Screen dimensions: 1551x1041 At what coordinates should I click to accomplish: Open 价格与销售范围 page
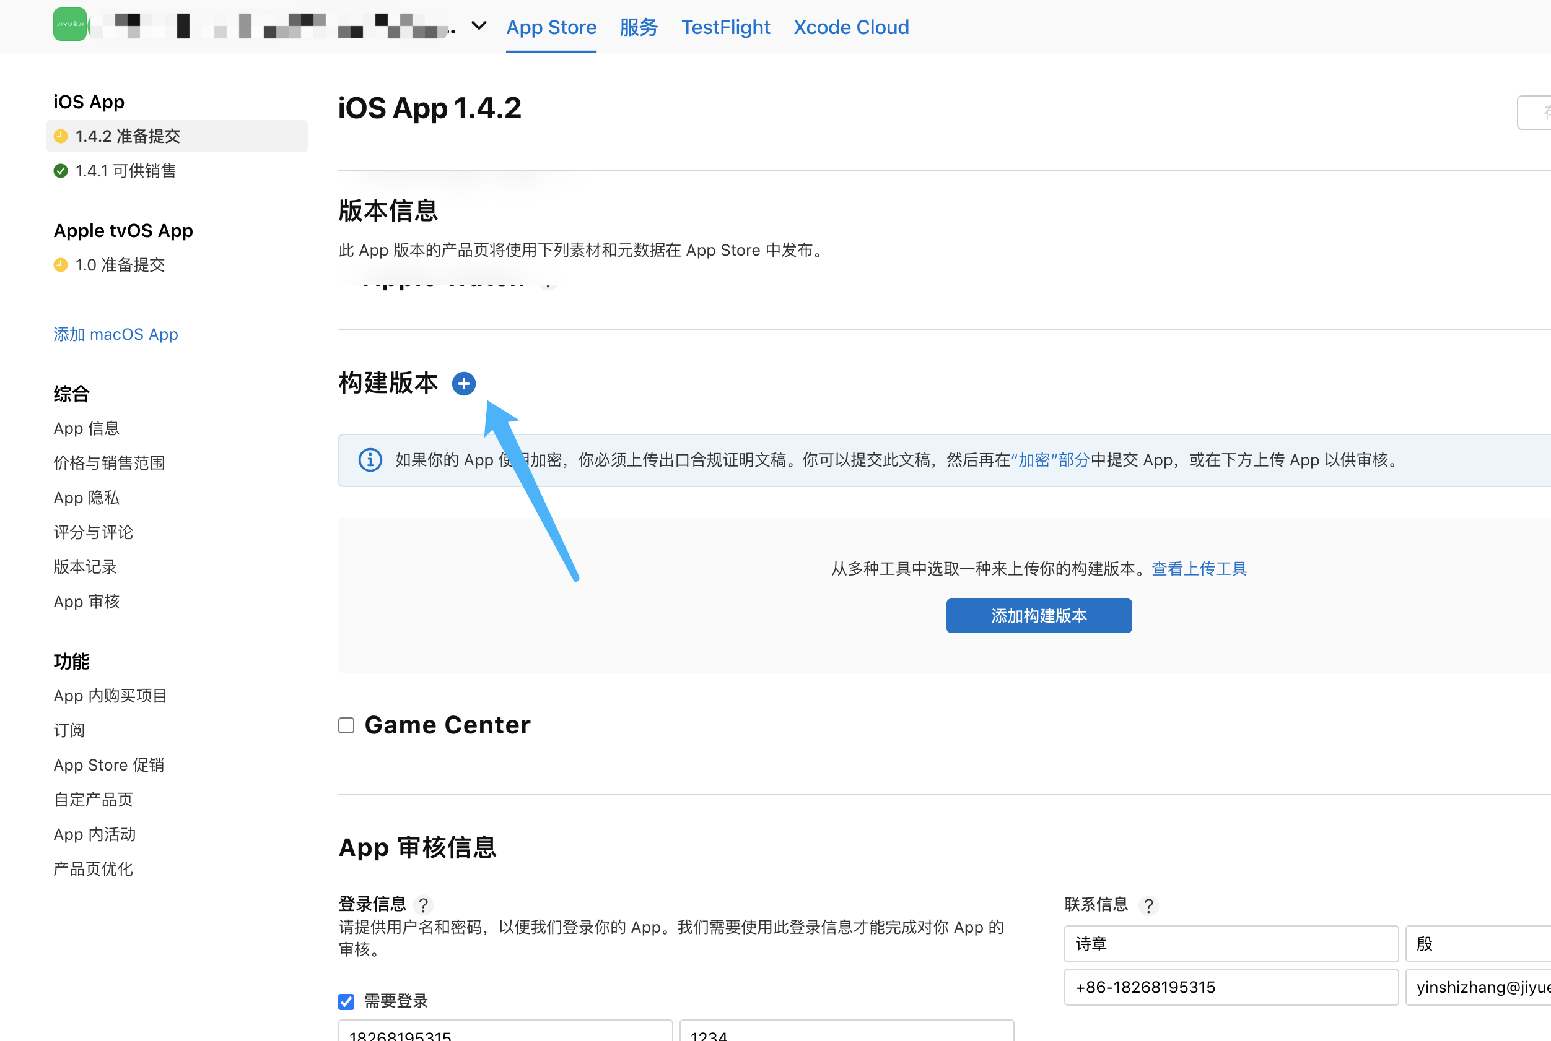coord(109,463)
